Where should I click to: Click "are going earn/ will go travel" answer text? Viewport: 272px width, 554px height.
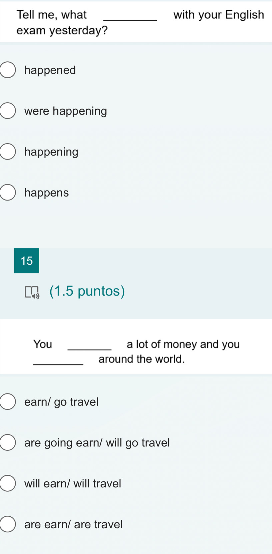click(97, 443)
